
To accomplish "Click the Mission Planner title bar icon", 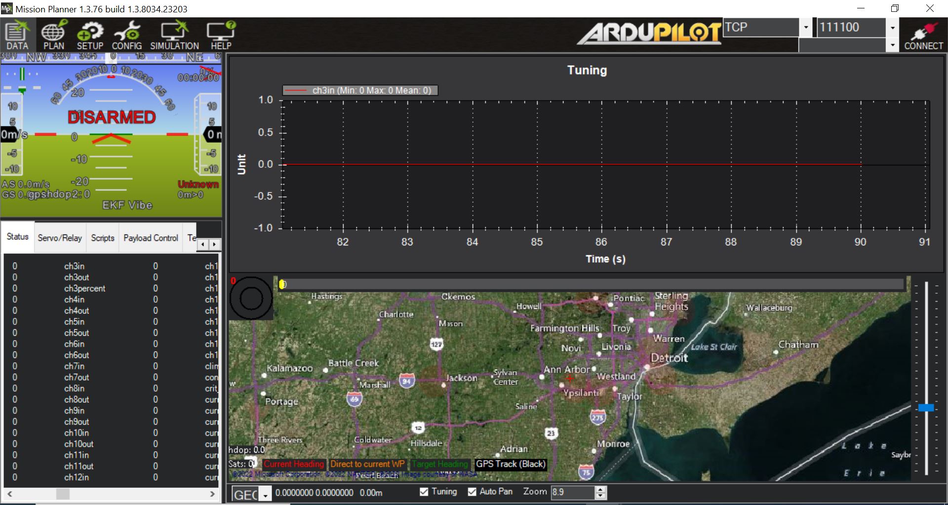I will tap(7, 8).
